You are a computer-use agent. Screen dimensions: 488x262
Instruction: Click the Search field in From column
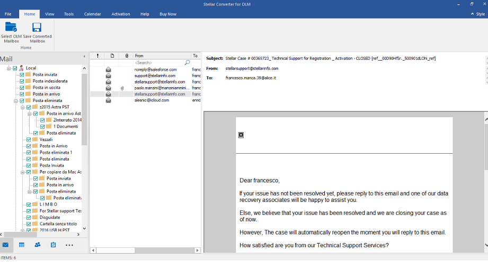tap(158, 62)
